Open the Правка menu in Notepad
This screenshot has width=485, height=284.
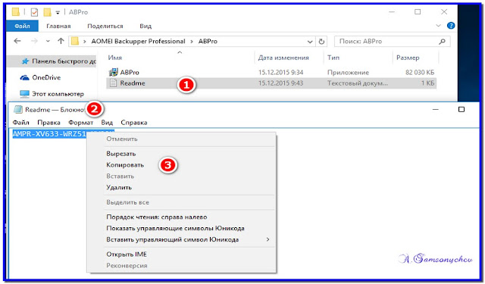pyautogui.click(x=48, y=123)
